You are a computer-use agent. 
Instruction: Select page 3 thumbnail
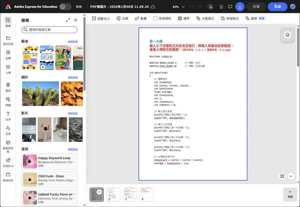pos(130,194)
